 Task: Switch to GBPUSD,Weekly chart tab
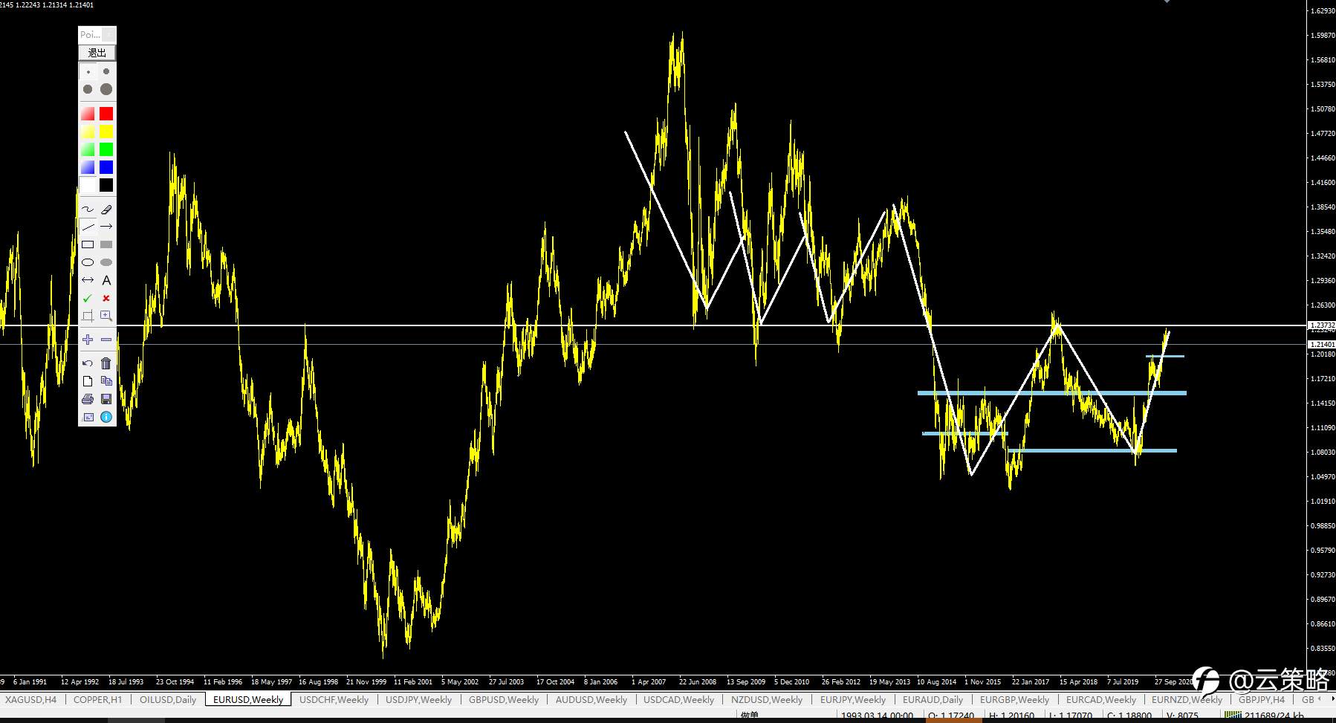tap(504, 699)
